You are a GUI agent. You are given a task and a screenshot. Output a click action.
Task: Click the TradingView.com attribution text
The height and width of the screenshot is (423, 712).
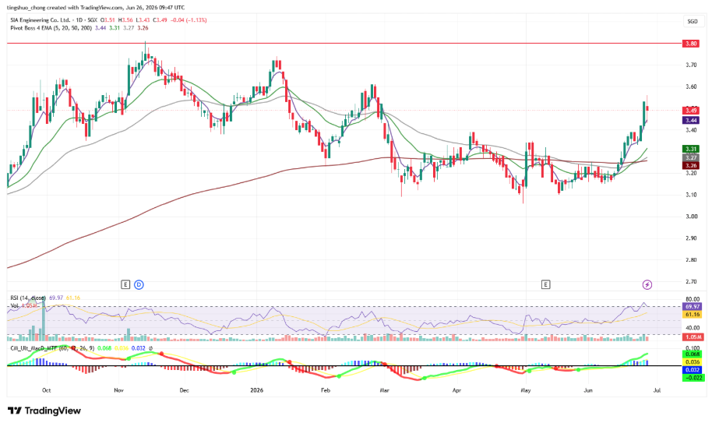click(x=100, y=7)
